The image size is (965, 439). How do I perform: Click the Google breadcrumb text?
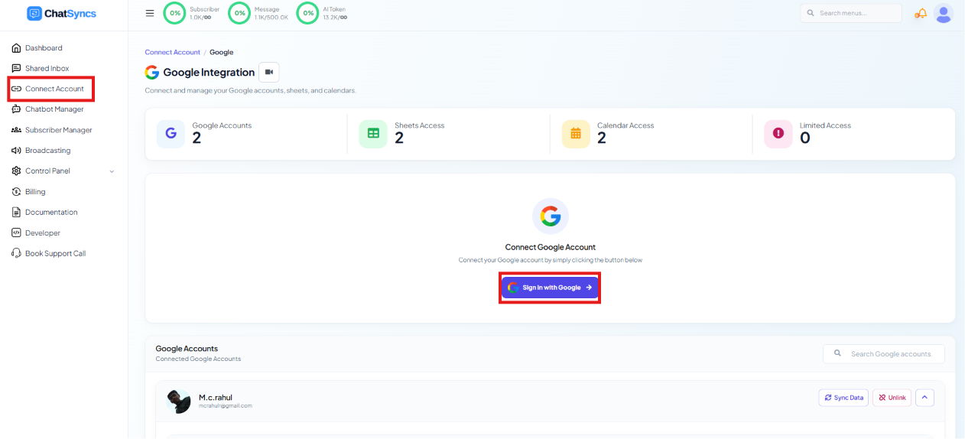point(222,52)
